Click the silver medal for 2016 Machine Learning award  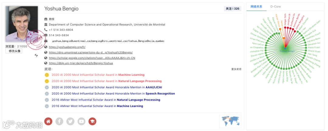click(47, 106)
